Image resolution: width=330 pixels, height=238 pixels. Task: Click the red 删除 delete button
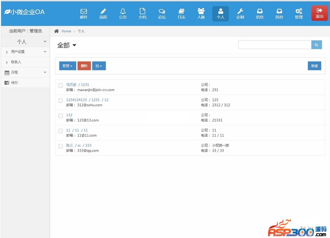point(84,66)
